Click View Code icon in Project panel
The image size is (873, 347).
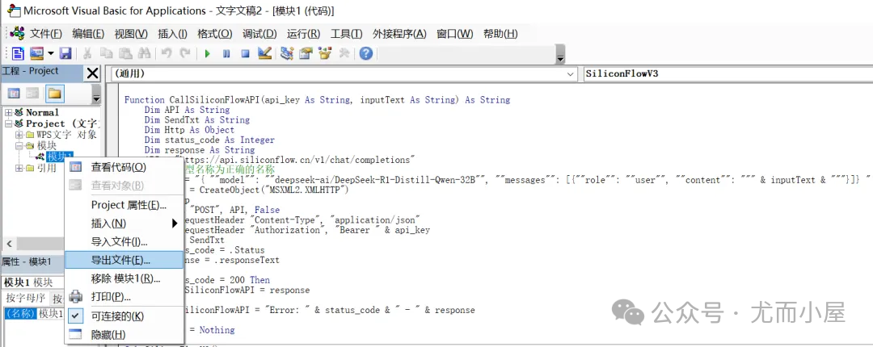click(14, 93)
